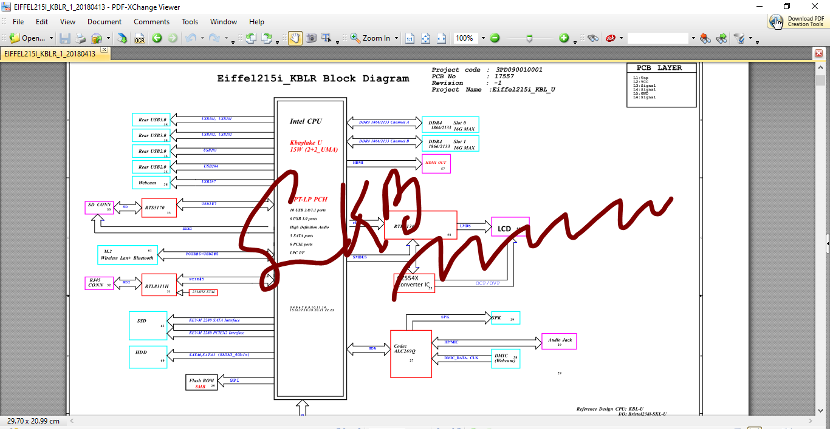Open the File menu
830x429 pixels.
click(x=18, y=21)
